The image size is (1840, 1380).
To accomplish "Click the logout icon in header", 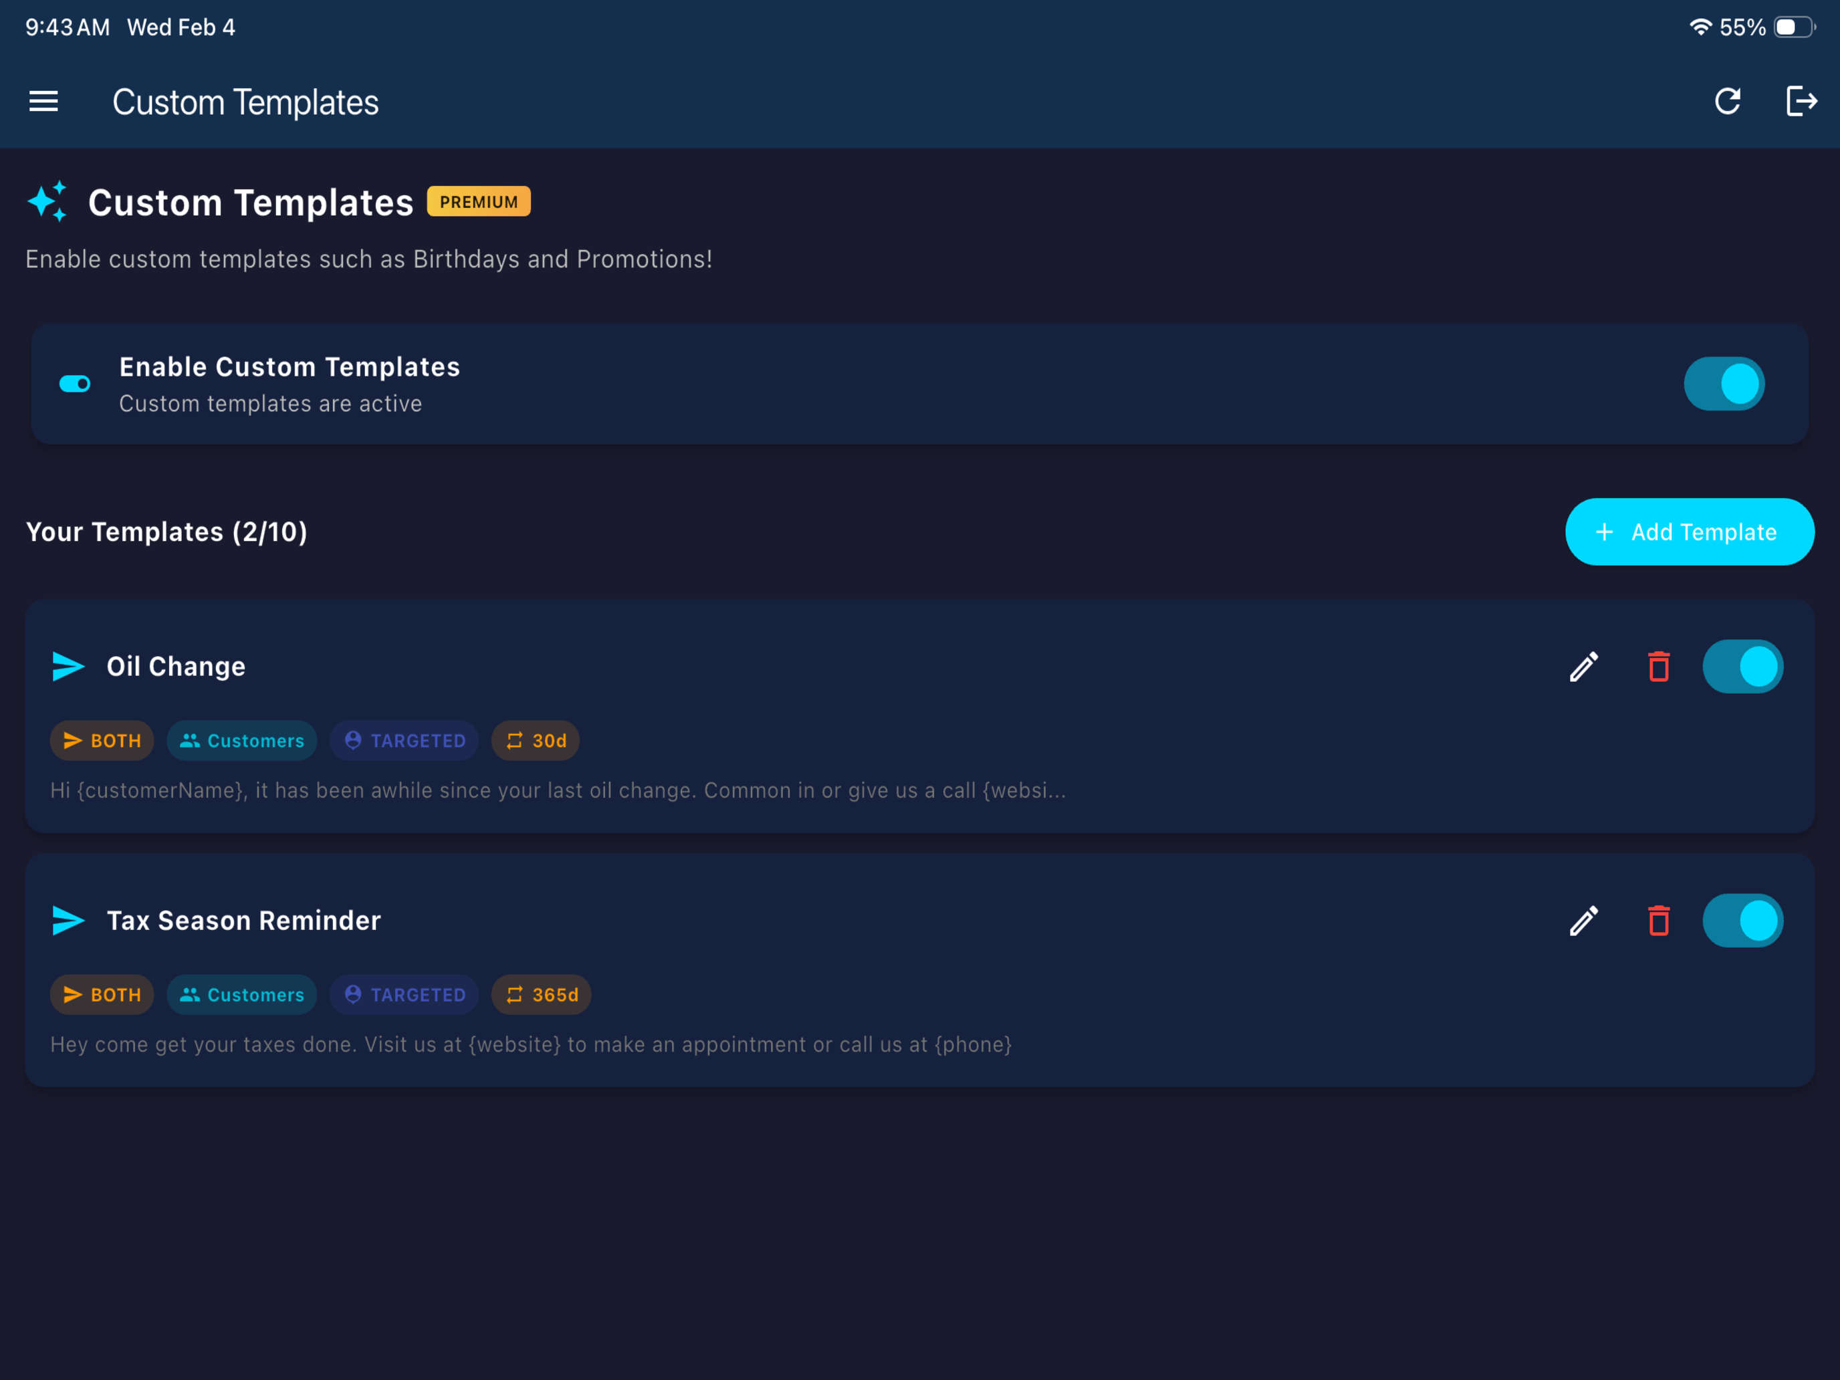I will 1802,102.
